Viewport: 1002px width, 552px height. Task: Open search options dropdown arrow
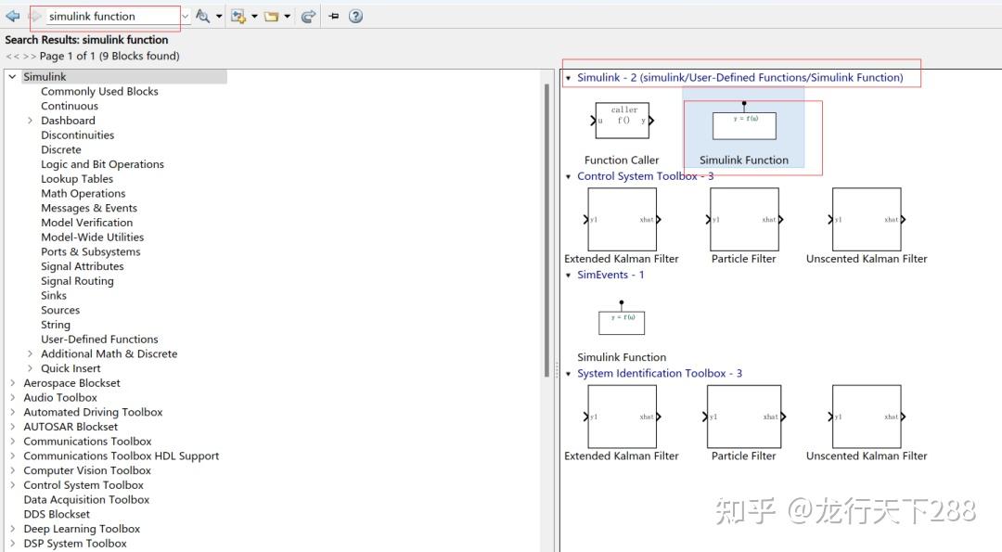point(219,16)
